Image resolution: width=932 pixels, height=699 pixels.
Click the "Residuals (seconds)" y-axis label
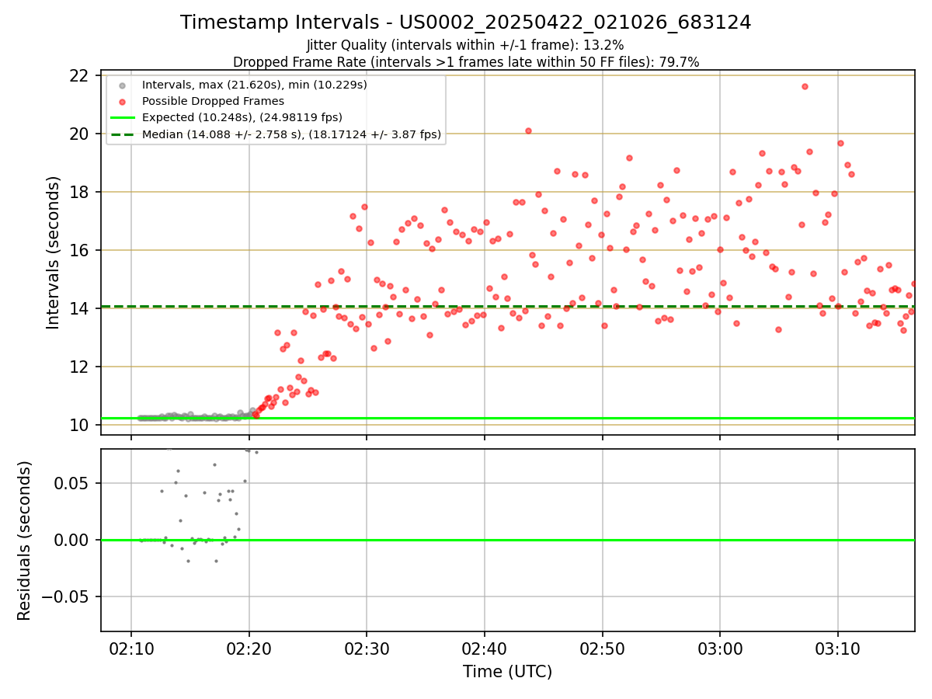(x=25, y=541)
